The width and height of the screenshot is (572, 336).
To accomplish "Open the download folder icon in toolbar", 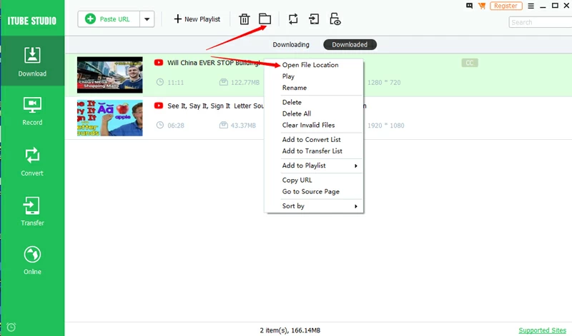I will click(265, 19).
